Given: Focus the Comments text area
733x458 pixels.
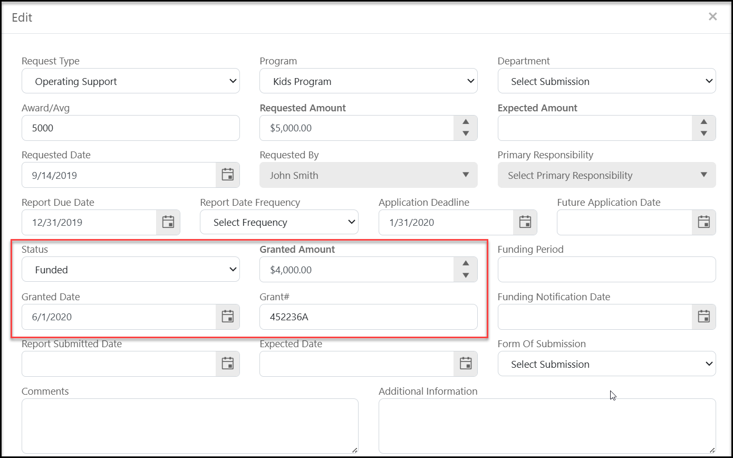Looking at the screenshot, I should pos(190,426).
